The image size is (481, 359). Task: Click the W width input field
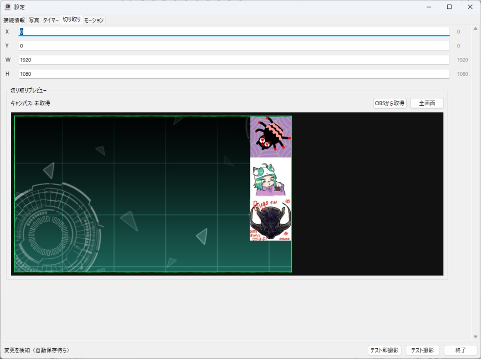click(x=188, y=60)
